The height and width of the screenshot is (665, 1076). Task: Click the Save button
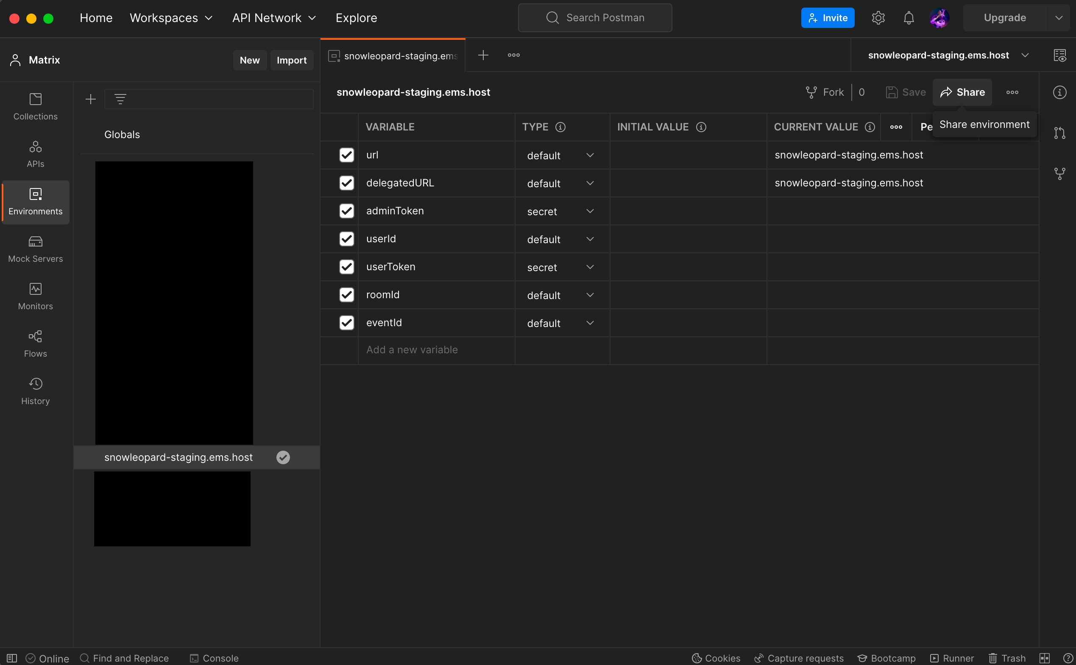coord(906,92)
